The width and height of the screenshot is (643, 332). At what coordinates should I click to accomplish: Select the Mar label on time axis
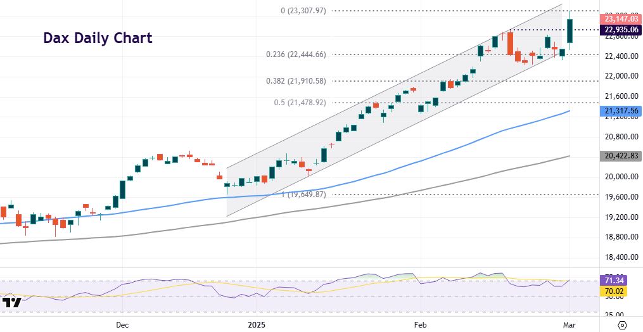pos(571,324)
